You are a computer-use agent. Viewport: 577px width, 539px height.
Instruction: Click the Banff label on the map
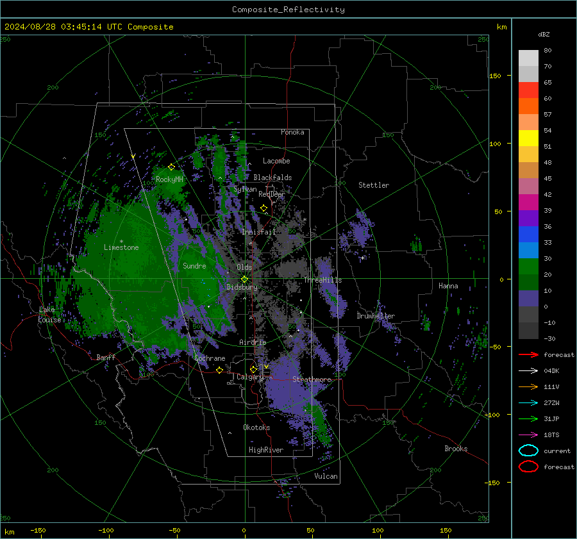pyautogui.click(x=106, y=357)
